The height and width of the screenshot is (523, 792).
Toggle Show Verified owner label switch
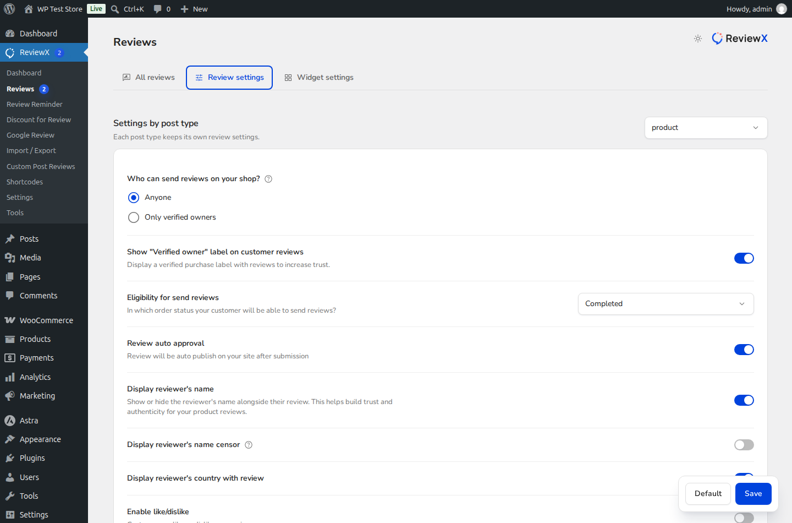coord(744,258)
